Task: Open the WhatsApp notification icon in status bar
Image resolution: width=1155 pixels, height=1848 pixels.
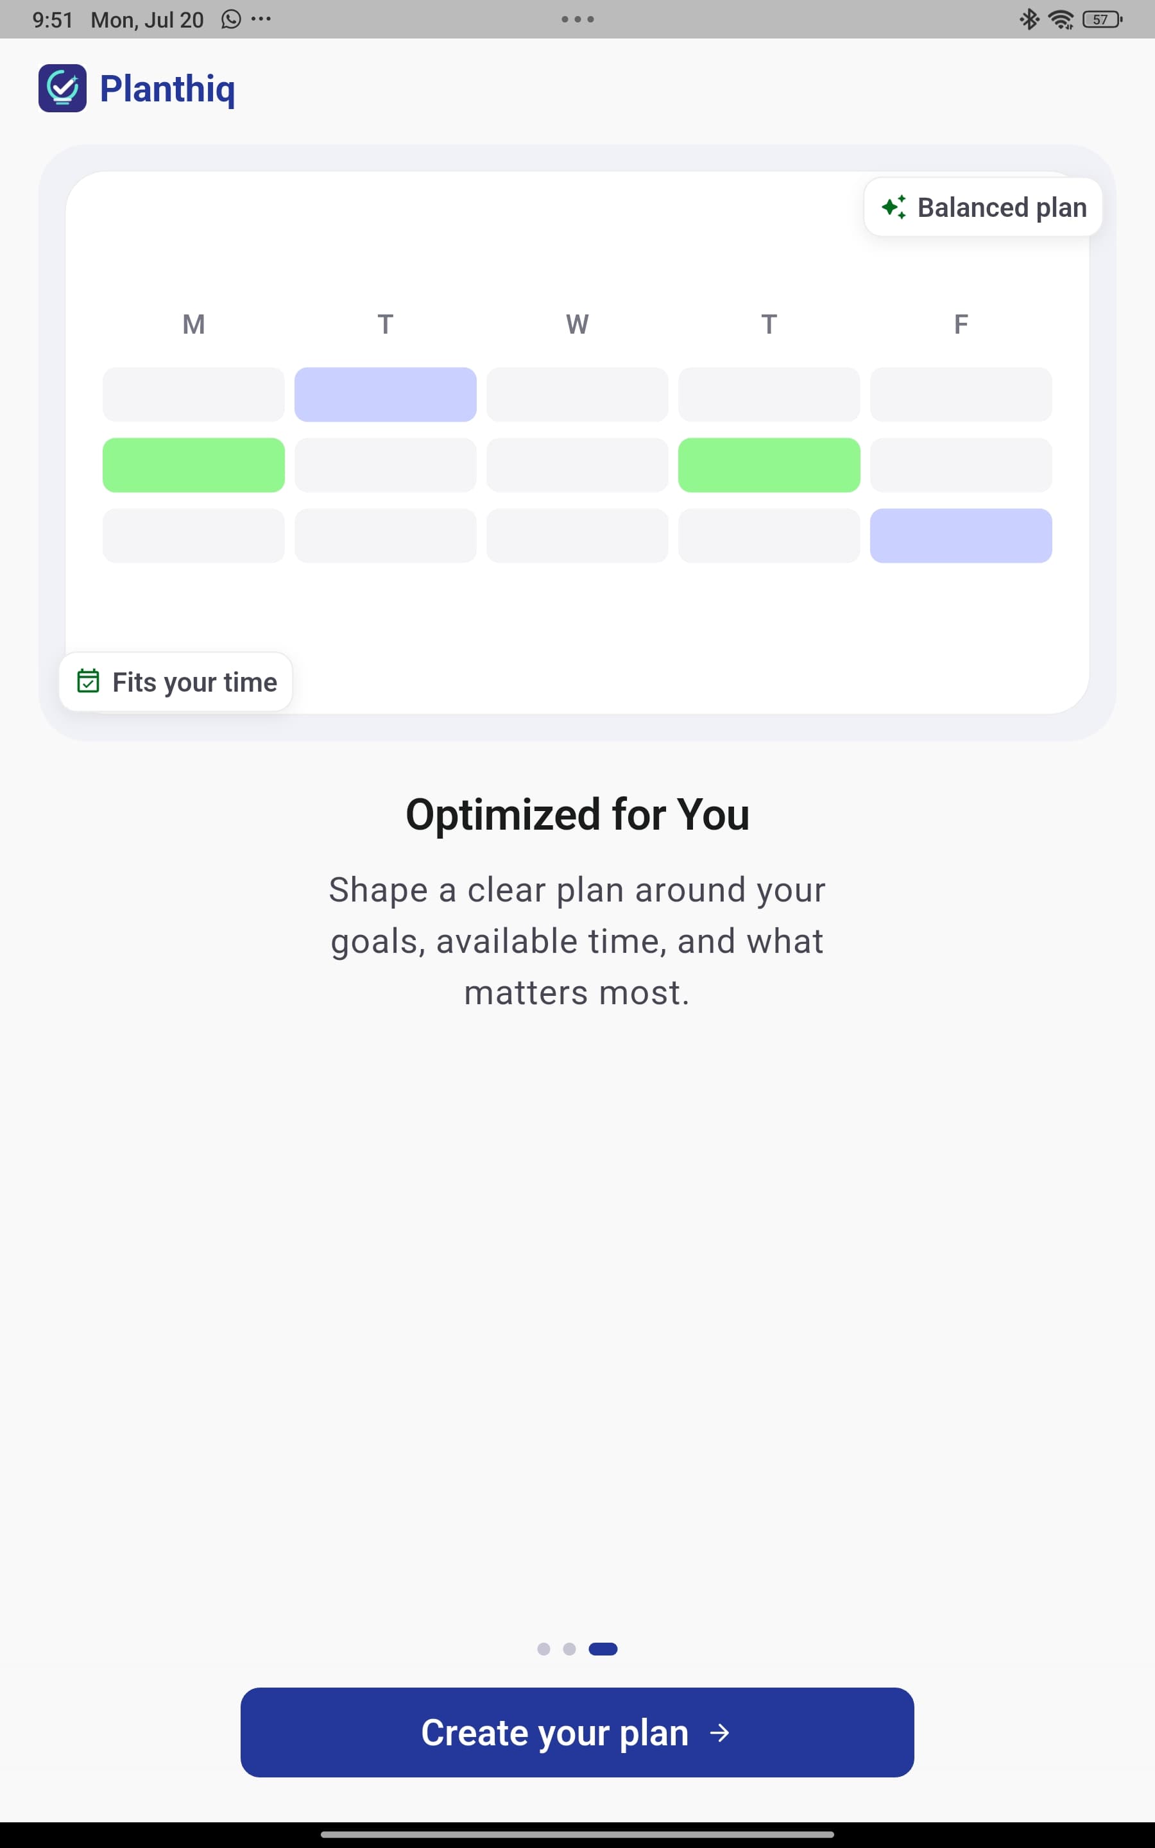Action: click(x=231, y=19)
